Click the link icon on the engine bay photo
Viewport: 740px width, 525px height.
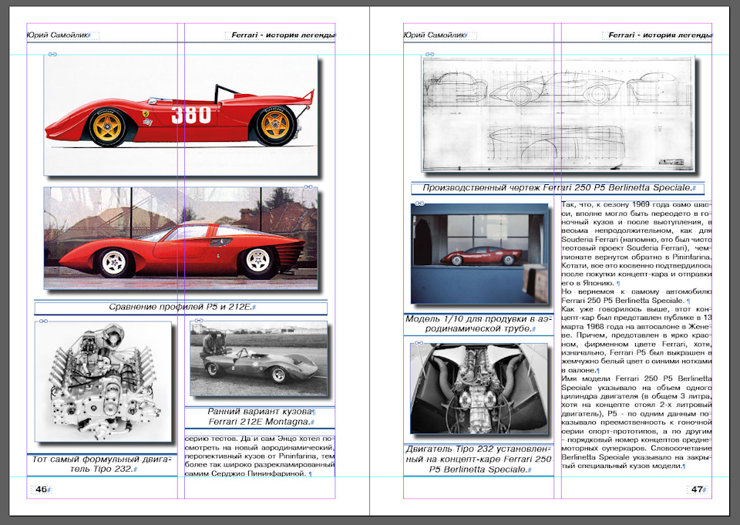click(419, 343)
